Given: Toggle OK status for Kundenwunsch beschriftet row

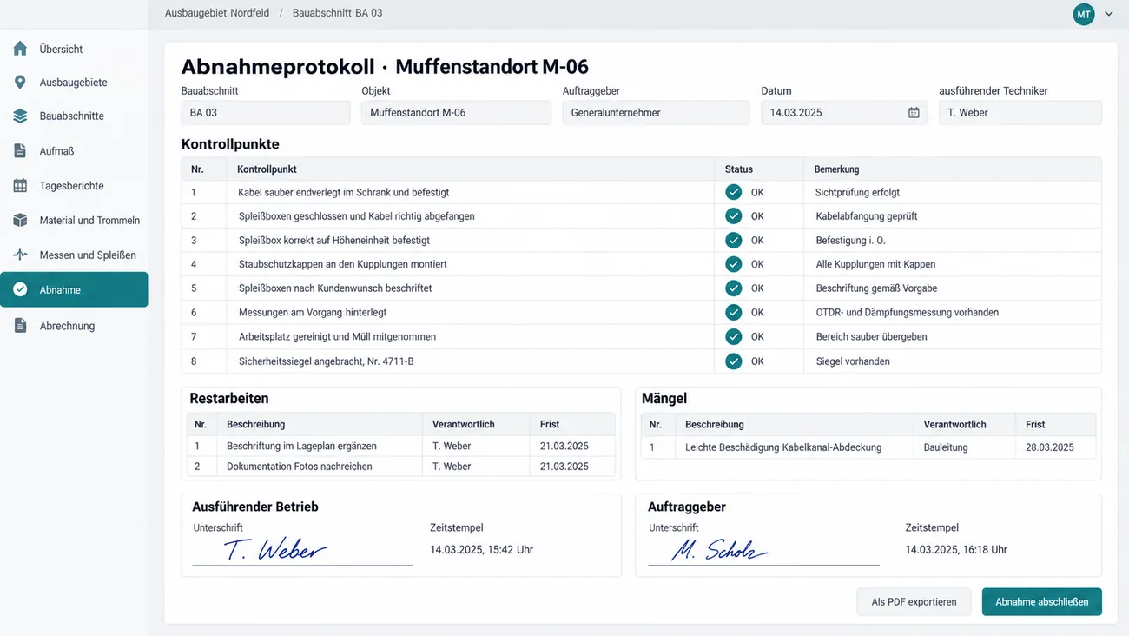Looking at the screenshot, I should tap(734, 288).
